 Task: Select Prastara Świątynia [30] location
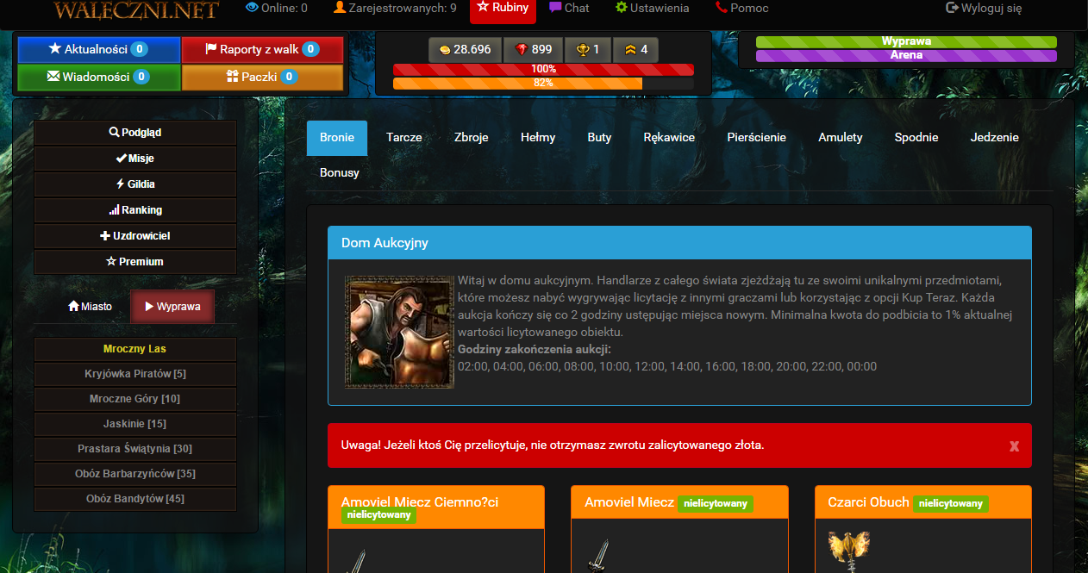(135, 449)
